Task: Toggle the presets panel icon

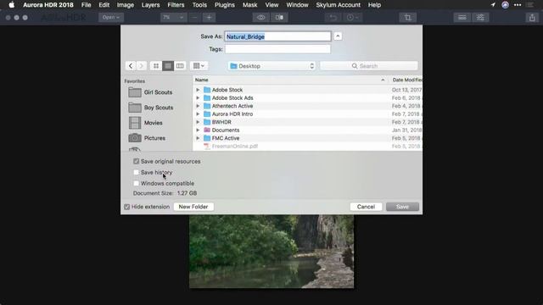Action: tap(462, 17)
